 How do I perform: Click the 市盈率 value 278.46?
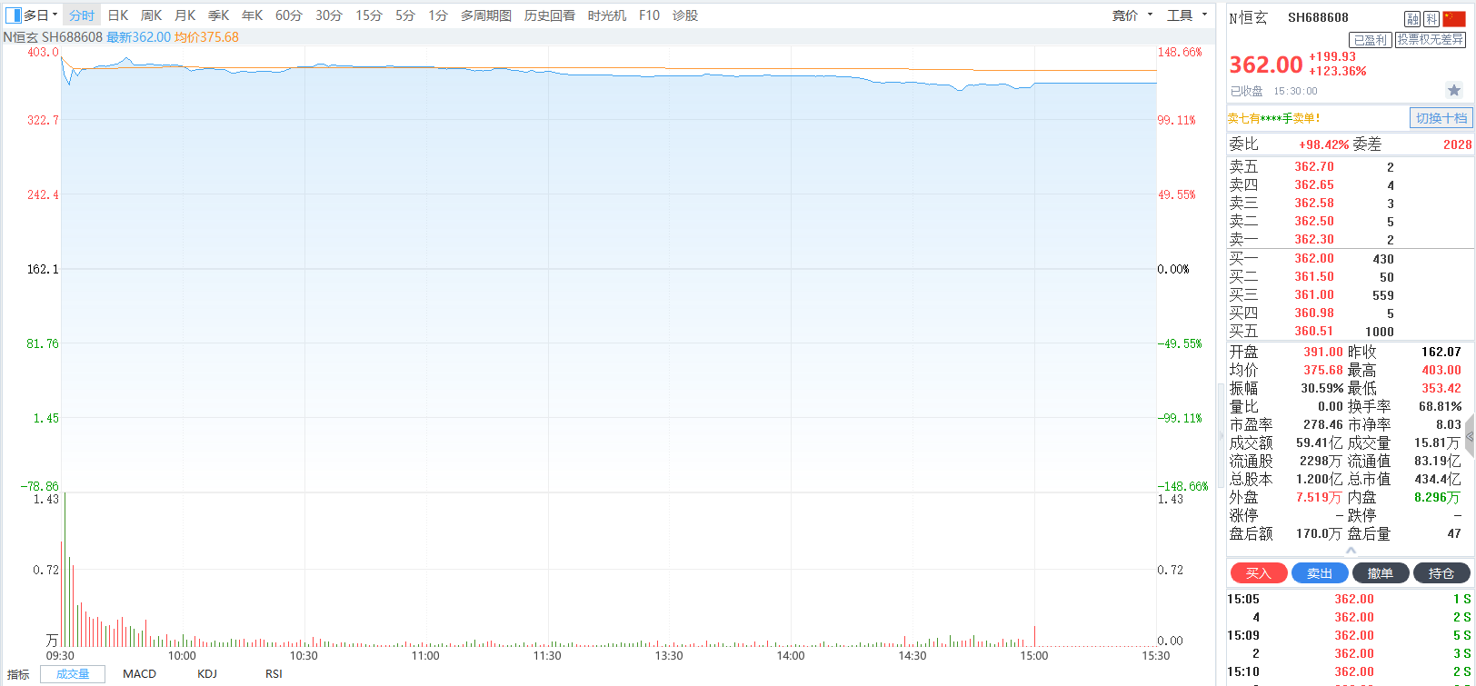tap(1323, 424)
